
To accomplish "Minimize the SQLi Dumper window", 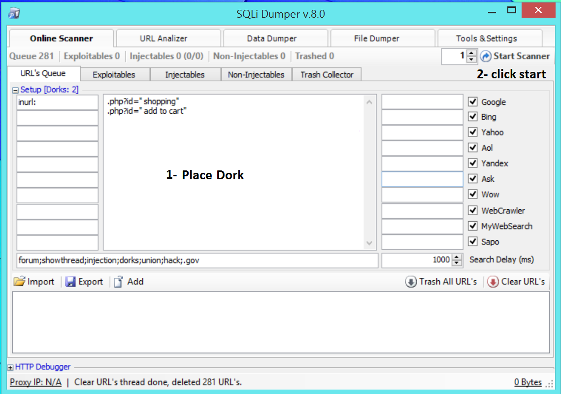I will click(x=493, y=11).
